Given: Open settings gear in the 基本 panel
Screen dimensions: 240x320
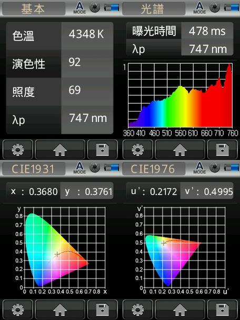Looking at the screenshot, I should point(18,149).
